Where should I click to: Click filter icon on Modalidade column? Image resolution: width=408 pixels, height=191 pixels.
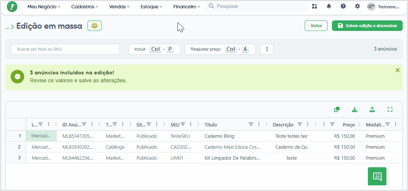point(388,125)
